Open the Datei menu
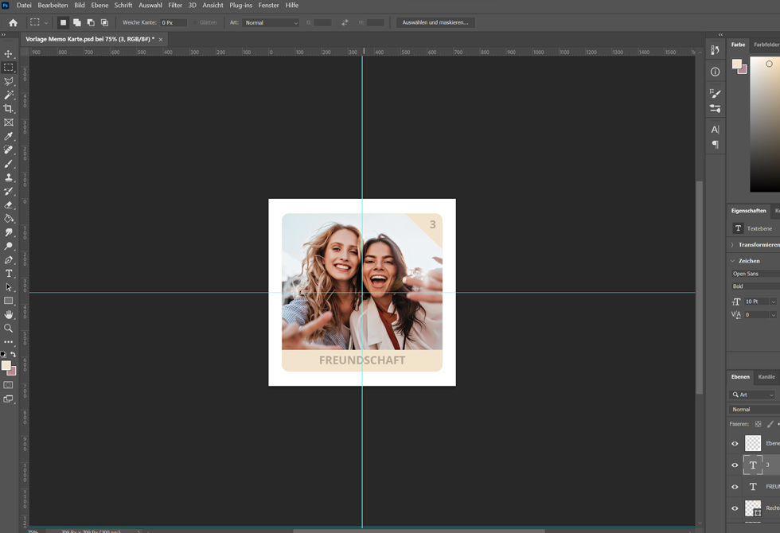 pos(24,6)
